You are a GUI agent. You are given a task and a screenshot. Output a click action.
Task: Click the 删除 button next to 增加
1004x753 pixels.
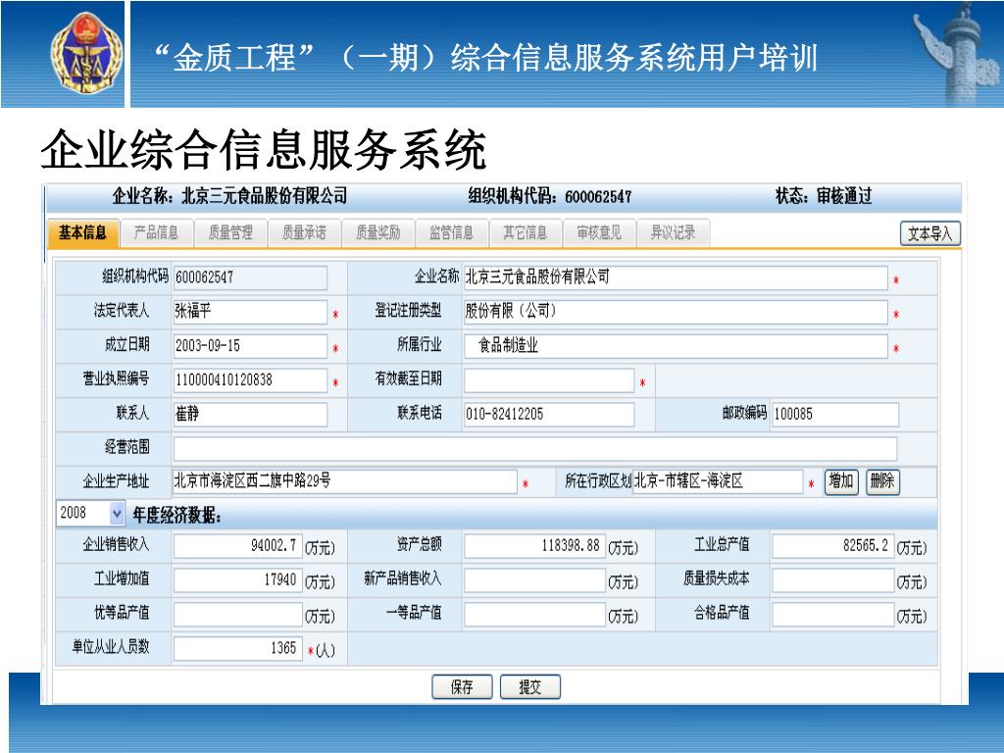point(882,481)
